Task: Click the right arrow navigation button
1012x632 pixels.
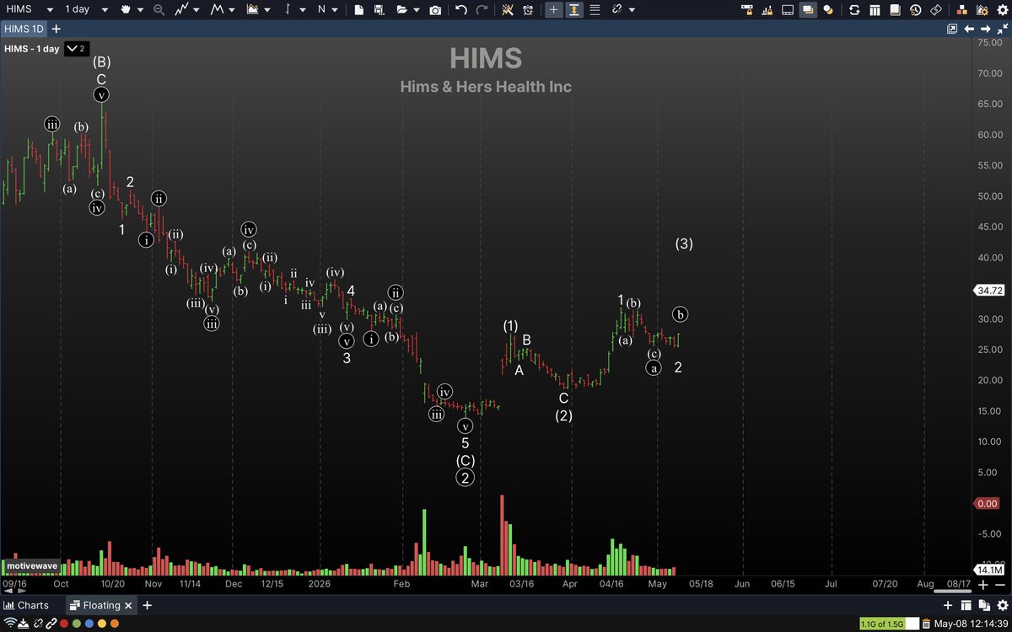Action: click(x=986, y=29)
